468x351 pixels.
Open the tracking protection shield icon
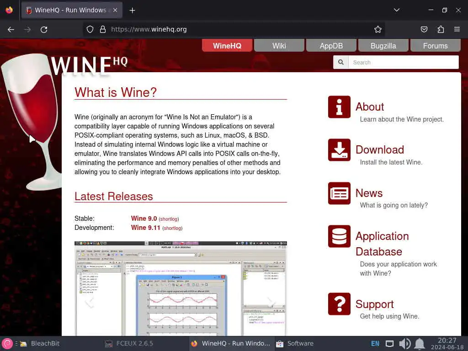90,29
